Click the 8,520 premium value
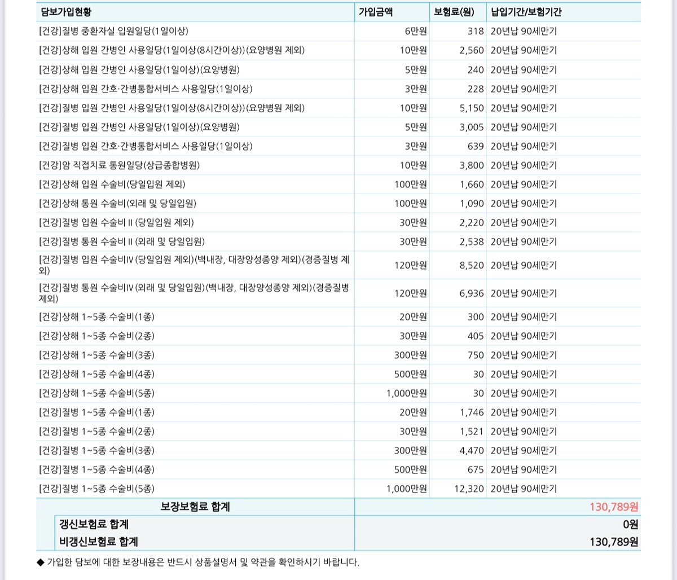677x580 pixels. coord(472,265)
